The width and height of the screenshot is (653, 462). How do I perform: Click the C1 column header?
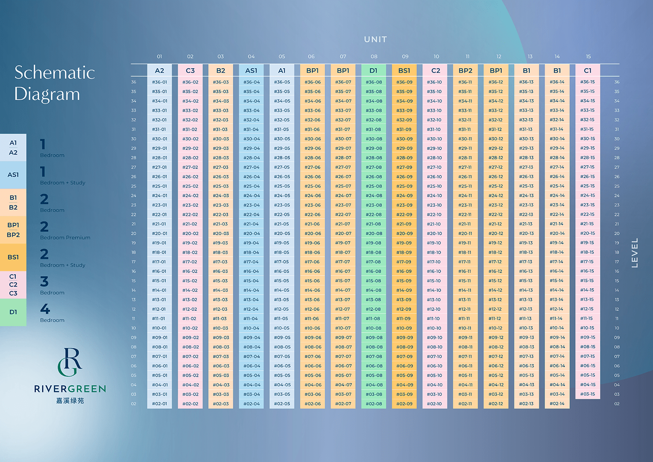pyautogui.click(x=587, y=71)
